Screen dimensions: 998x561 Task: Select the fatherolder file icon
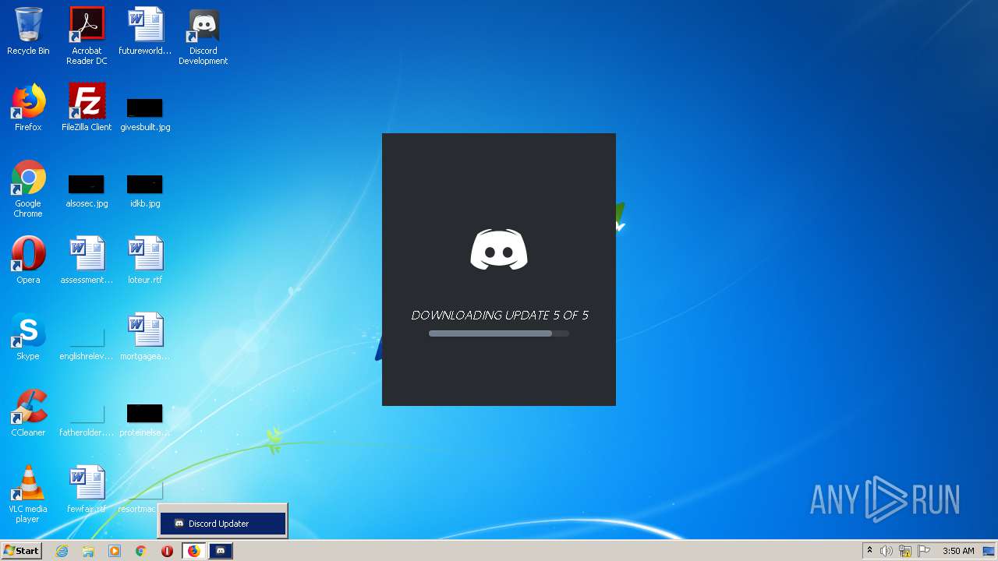87,420
